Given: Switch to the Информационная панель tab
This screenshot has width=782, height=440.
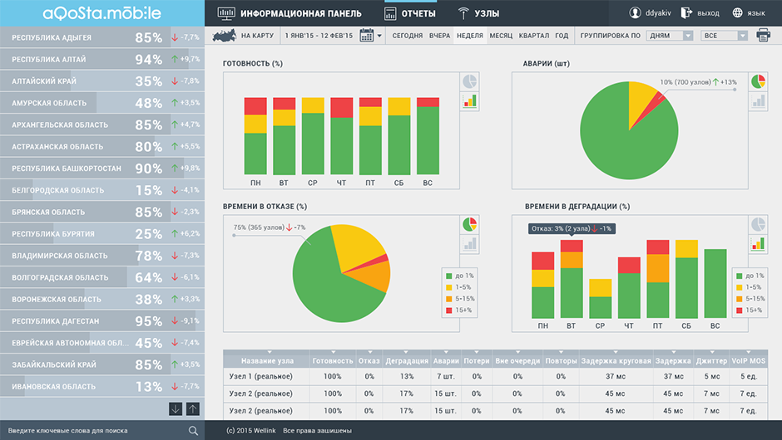Looking at the screenshot, I should (290, 13).
